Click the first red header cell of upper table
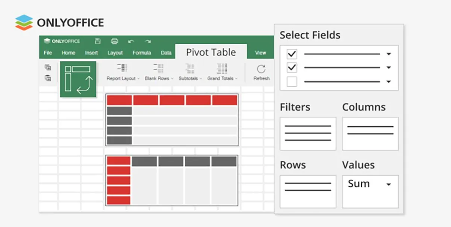Image resolution: width=451 pixels, height=227 pixels. coord(119,100)
